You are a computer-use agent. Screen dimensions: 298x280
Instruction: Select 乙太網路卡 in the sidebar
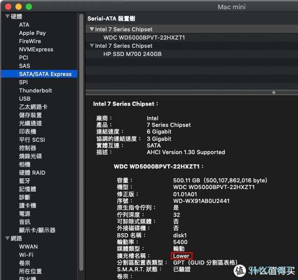click(x=33, y=107)
